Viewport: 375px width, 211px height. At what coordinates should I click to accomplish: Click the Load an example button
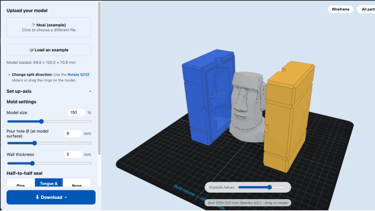tap(49, 50)
